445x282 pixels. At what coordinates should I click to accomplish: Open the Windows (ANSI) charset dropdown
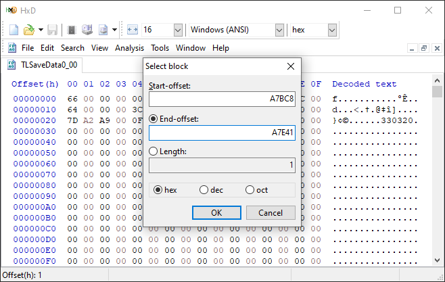[279, 30]
